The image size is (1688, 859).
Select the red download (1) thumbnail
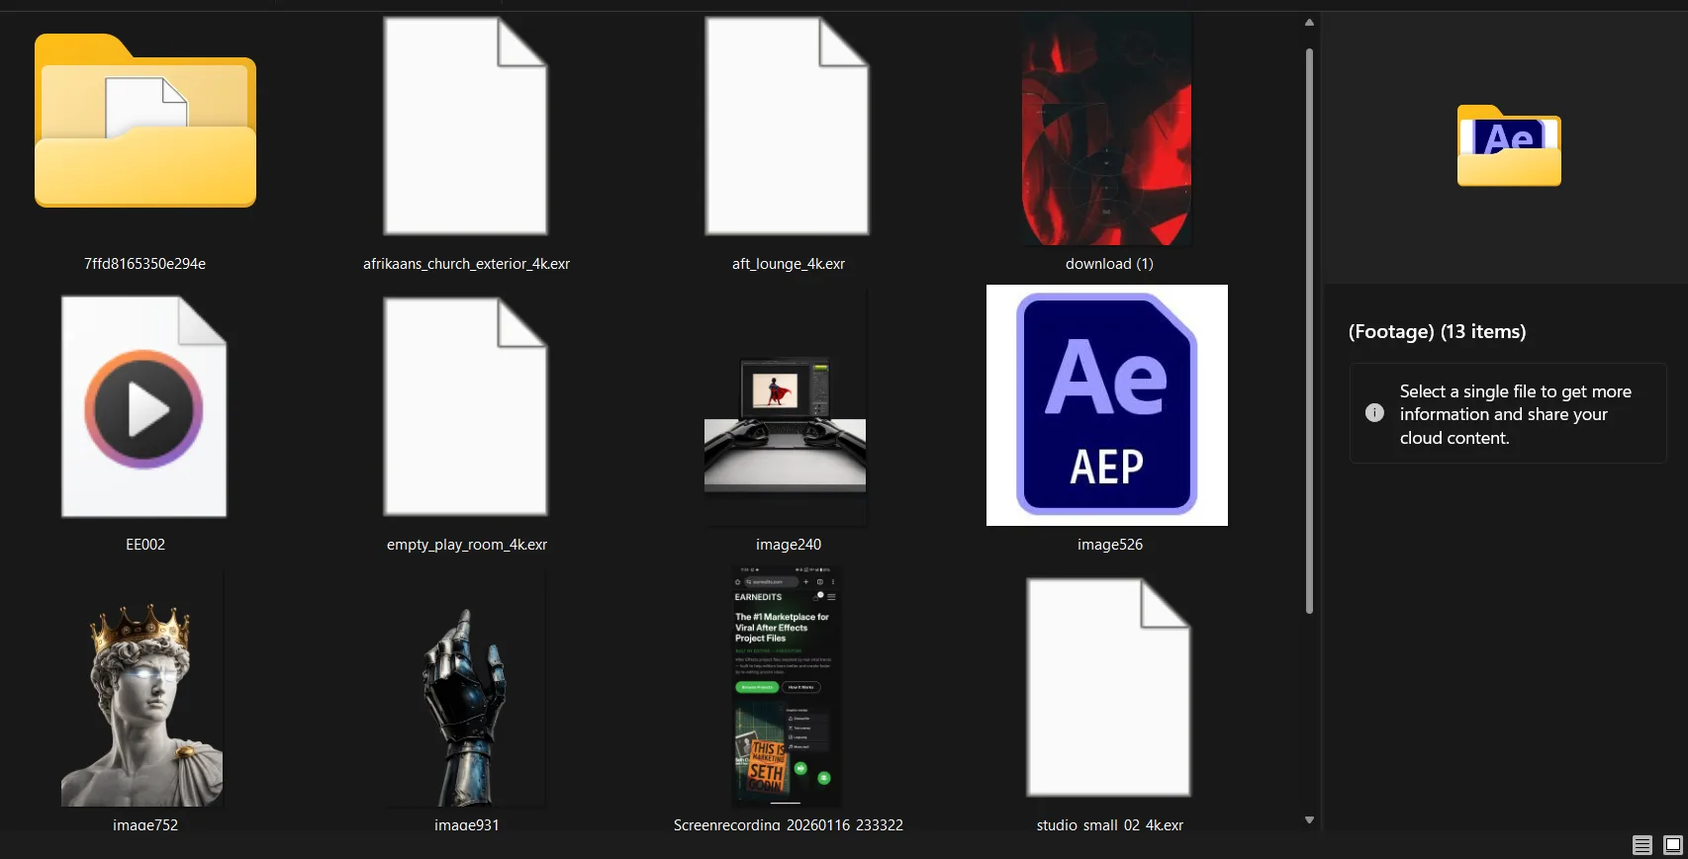pyautogui.click(x=1107, y=129)
